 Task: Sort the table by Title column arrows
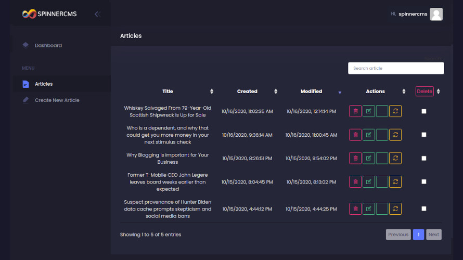(x=212, y=92)
